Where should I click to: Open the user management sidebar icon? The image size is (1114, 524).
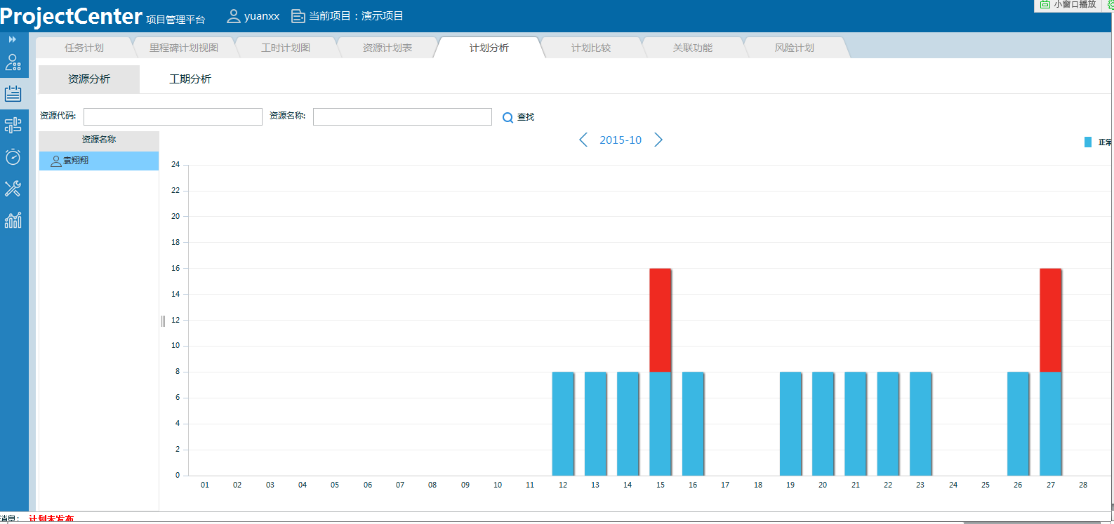[13, 63]
